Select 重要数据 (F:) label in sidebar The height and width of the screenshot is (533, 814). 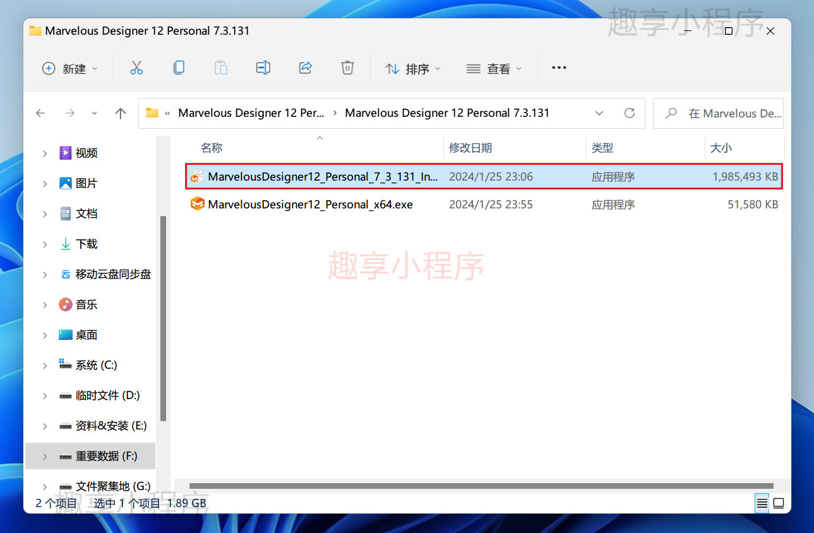(107, 456)
